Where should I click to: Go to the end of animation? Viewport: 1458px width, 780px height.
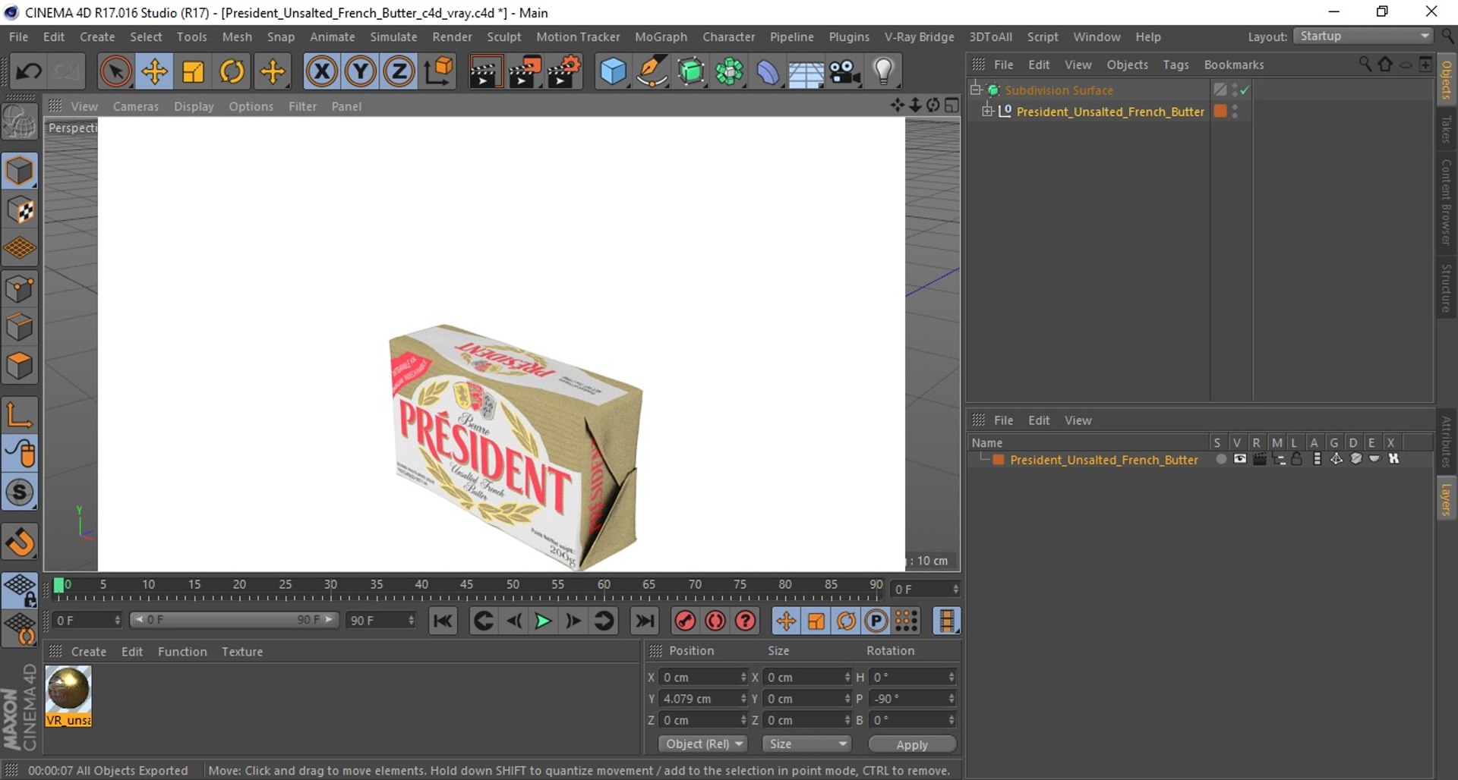645,621
